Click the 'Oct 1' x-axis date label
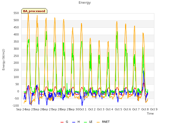 pyautogui.click(x=83, y=109)
